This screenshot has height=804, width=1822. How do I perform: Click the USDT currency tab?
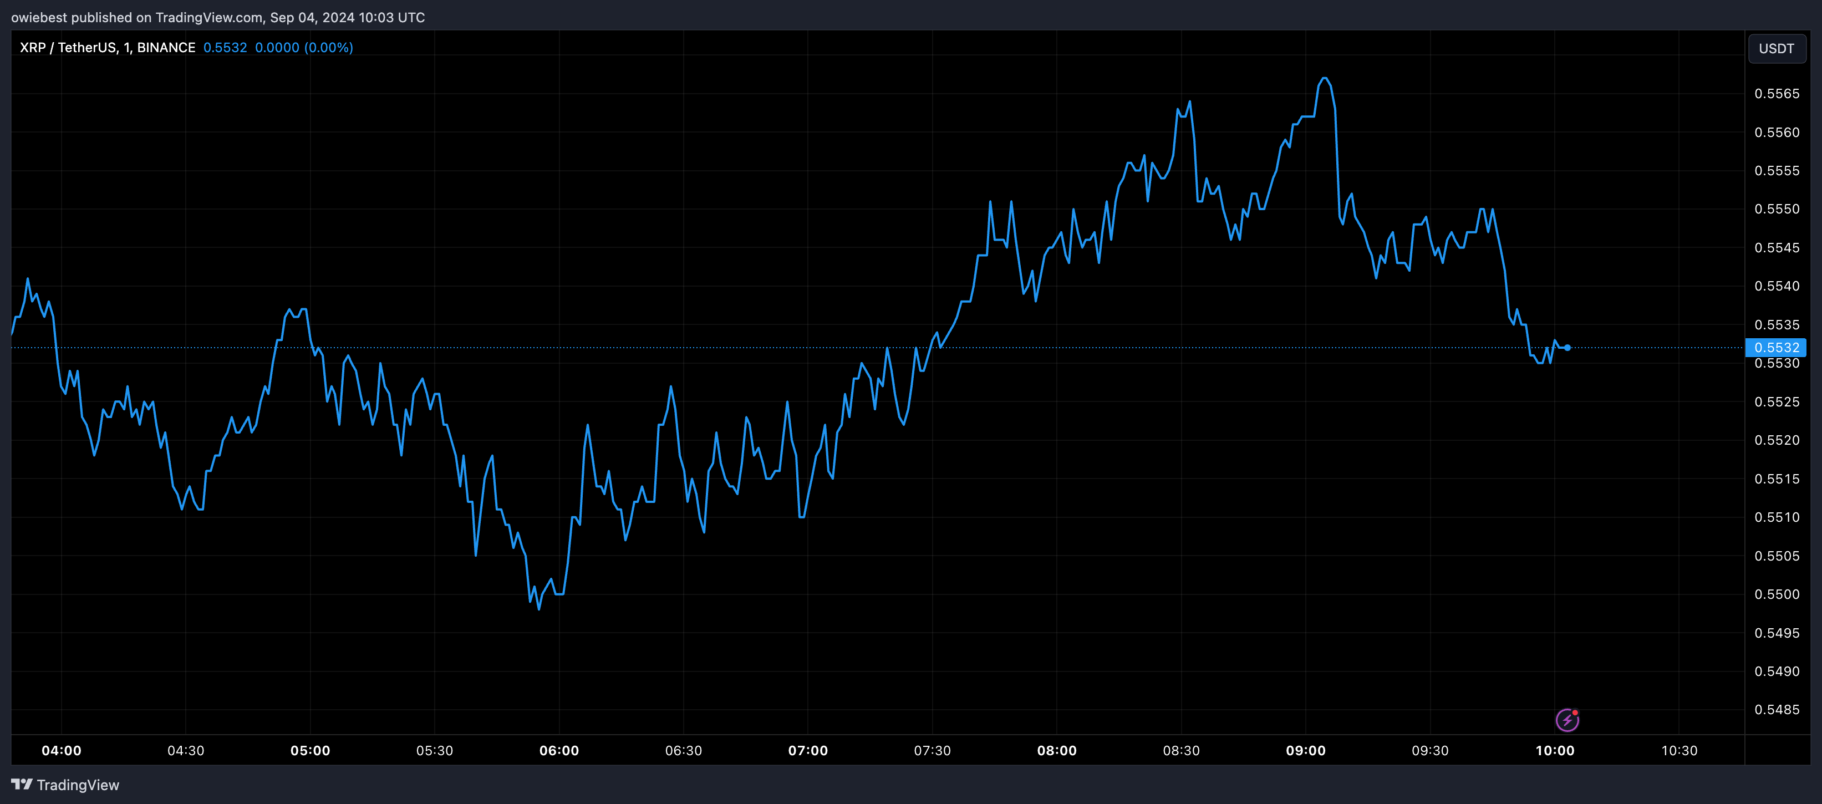[x=1777, y=48]
